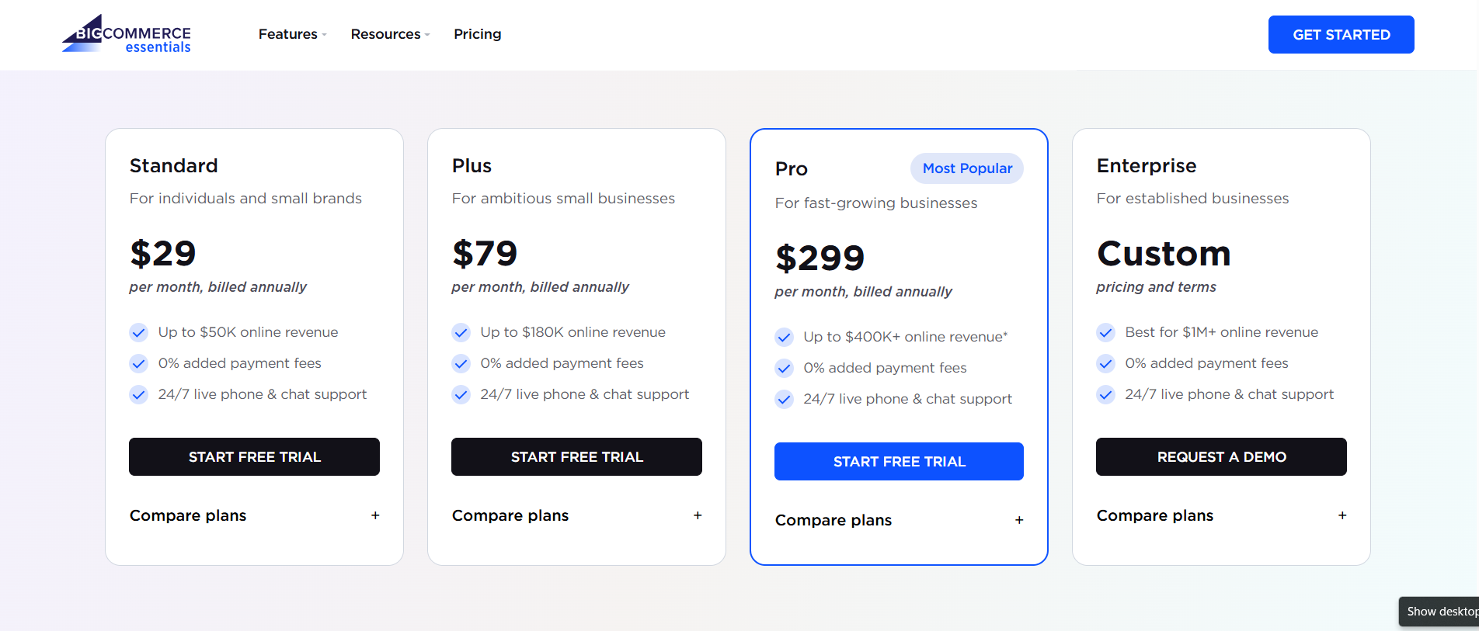Click the checkmark beside Plus's $180K revenue feature
The image size is (1479, 631).
coord(461,332)
